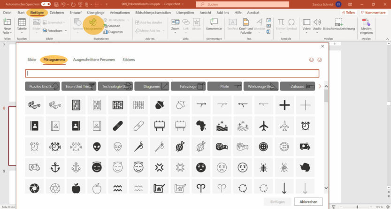
Task: Select the filled abacus pictogram
Action: [76, 105]
